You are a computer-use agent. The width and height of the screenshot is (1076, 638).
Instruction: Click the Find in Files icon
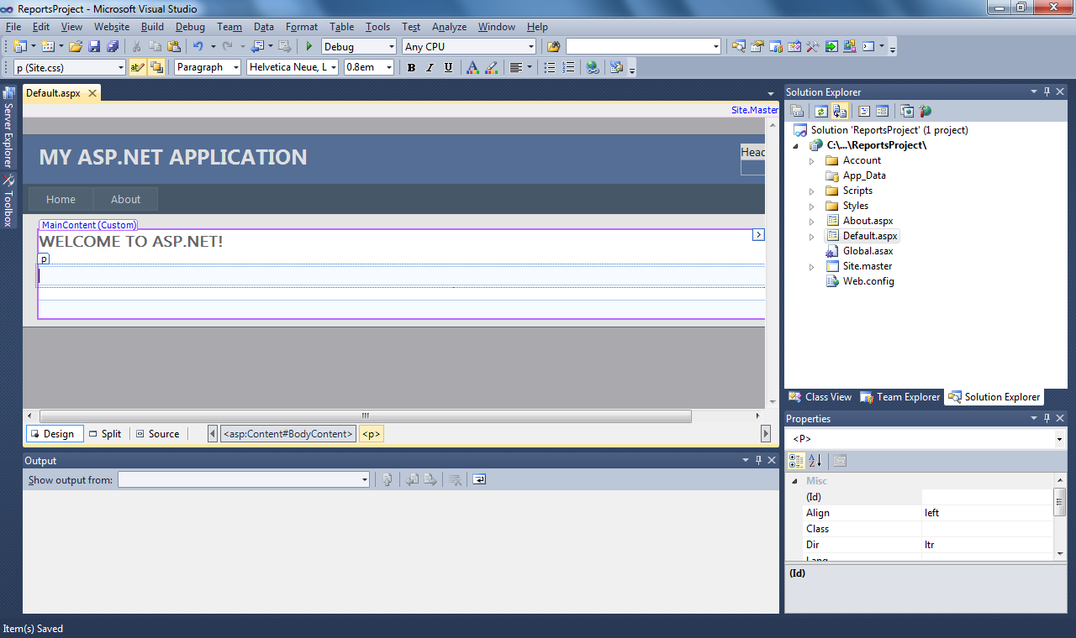click(x=553, y=47)
